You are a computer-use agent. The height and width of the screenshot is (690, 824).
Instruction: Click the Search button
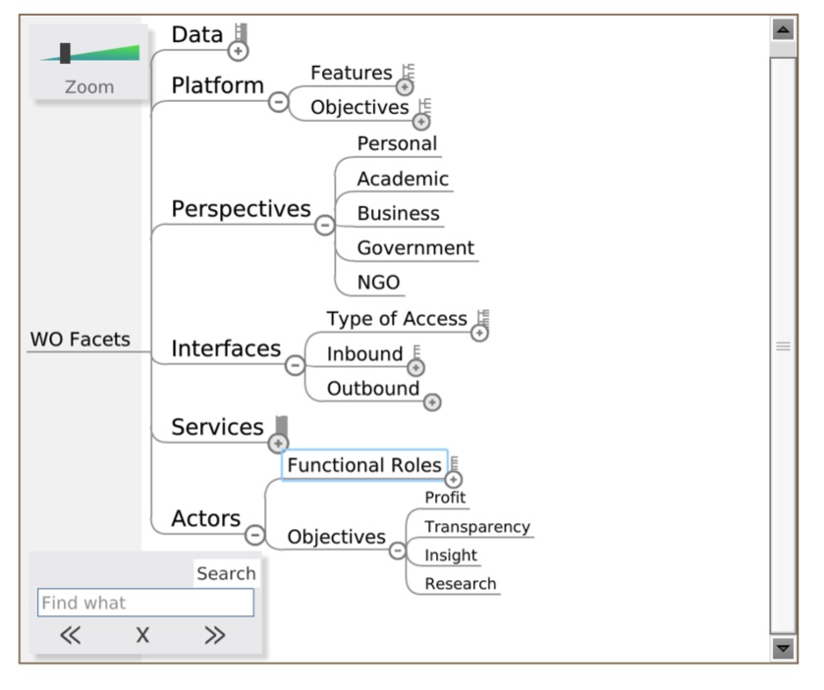pos(227,572)
